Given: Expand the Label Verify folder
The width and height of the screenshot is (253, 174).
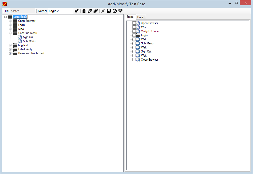Looking at the screenshot, I should (10, 49).
